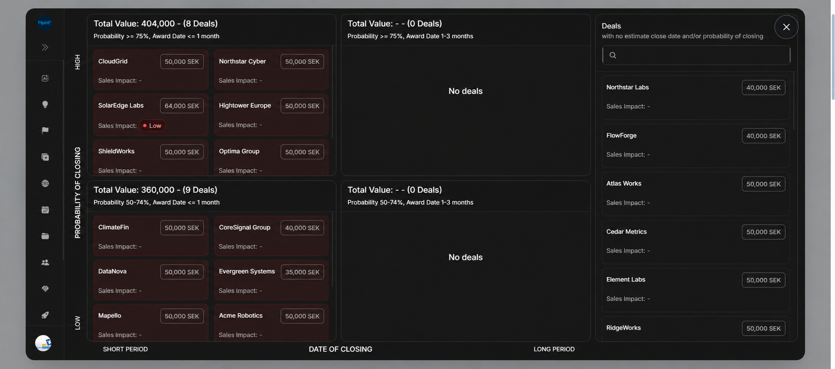The image size is (835, 369).
Task: Click the 50,000 SEK value on DataNova
Action: point(182,272)
